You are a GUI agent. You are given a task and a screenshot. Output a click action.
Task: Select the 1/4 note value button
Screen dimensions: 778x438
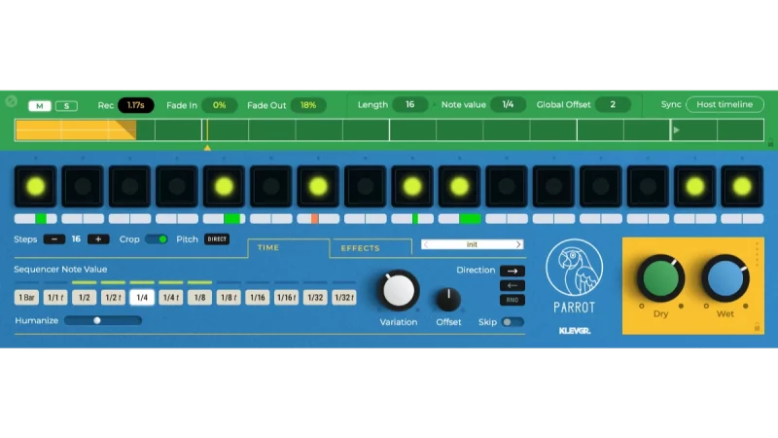(141, 298)
